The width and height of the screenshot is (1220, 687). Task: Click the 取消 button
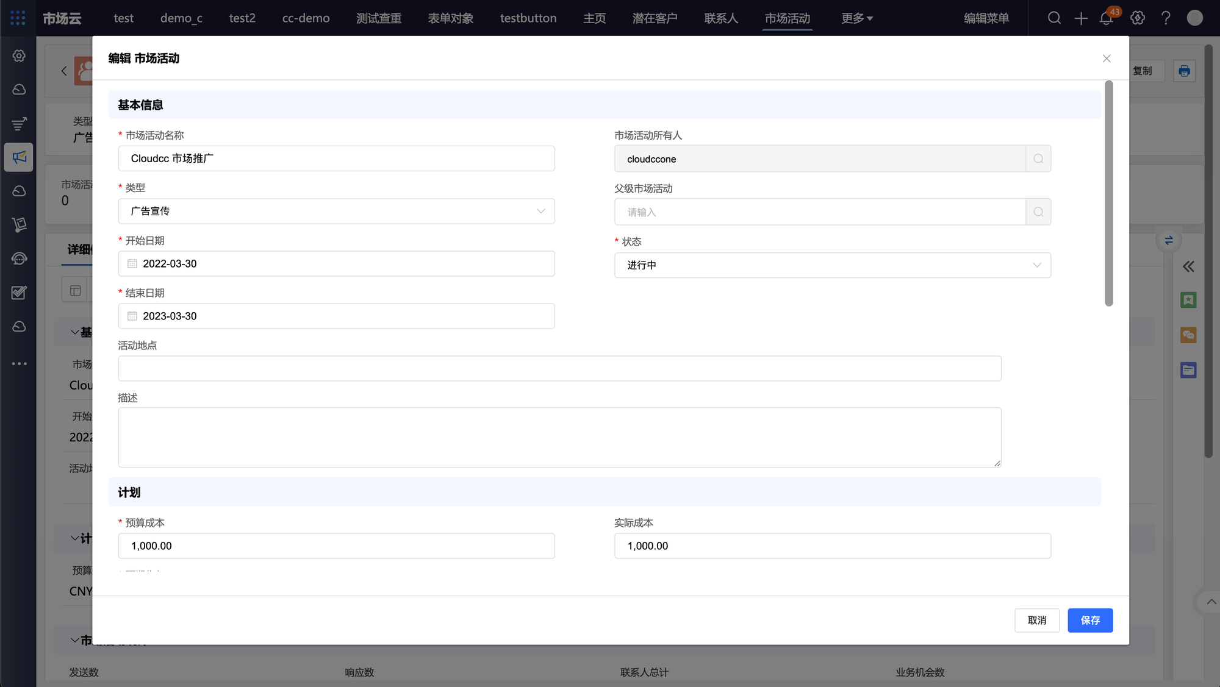click(1037, 620)
